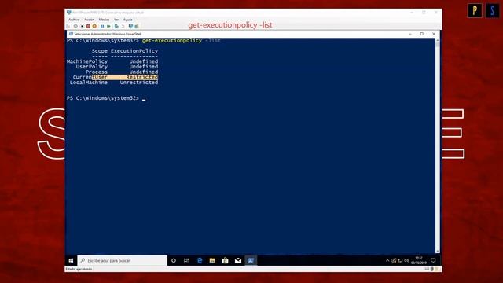This screenshot has width=503, height=283.
Task: Click the 'UserPolicy' scope text
Action: click(x=92, y=67)
